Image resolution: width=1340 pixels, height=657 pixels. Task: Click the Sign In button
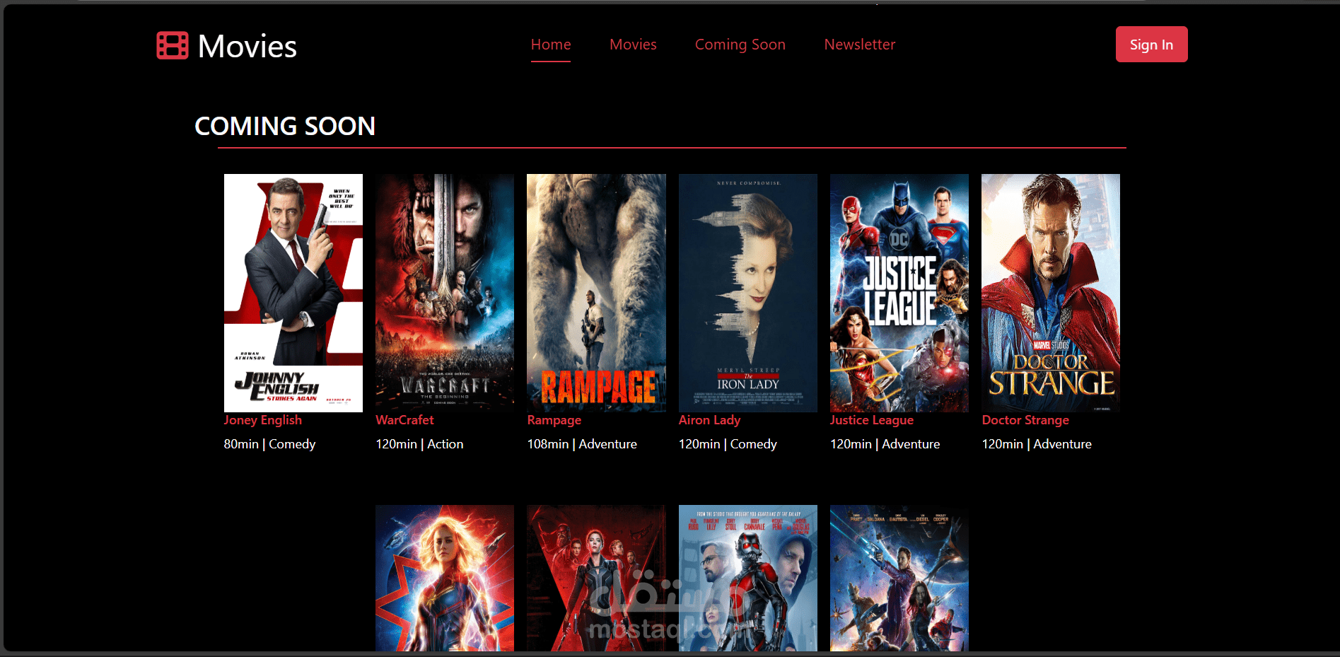(1151, 45)
